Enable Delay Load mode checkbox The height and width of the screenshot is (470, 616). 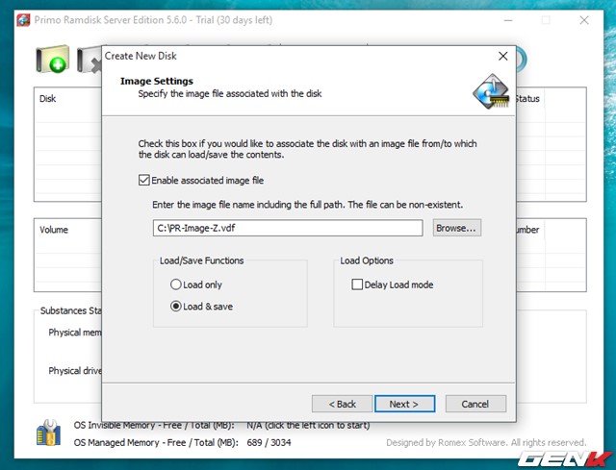[x=357, y=284]
